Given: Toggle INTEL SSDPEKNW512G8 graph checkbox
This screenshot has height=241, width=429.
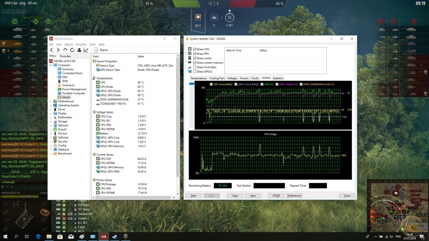Looking at the screenshot, I should click(x=301, y=84).
